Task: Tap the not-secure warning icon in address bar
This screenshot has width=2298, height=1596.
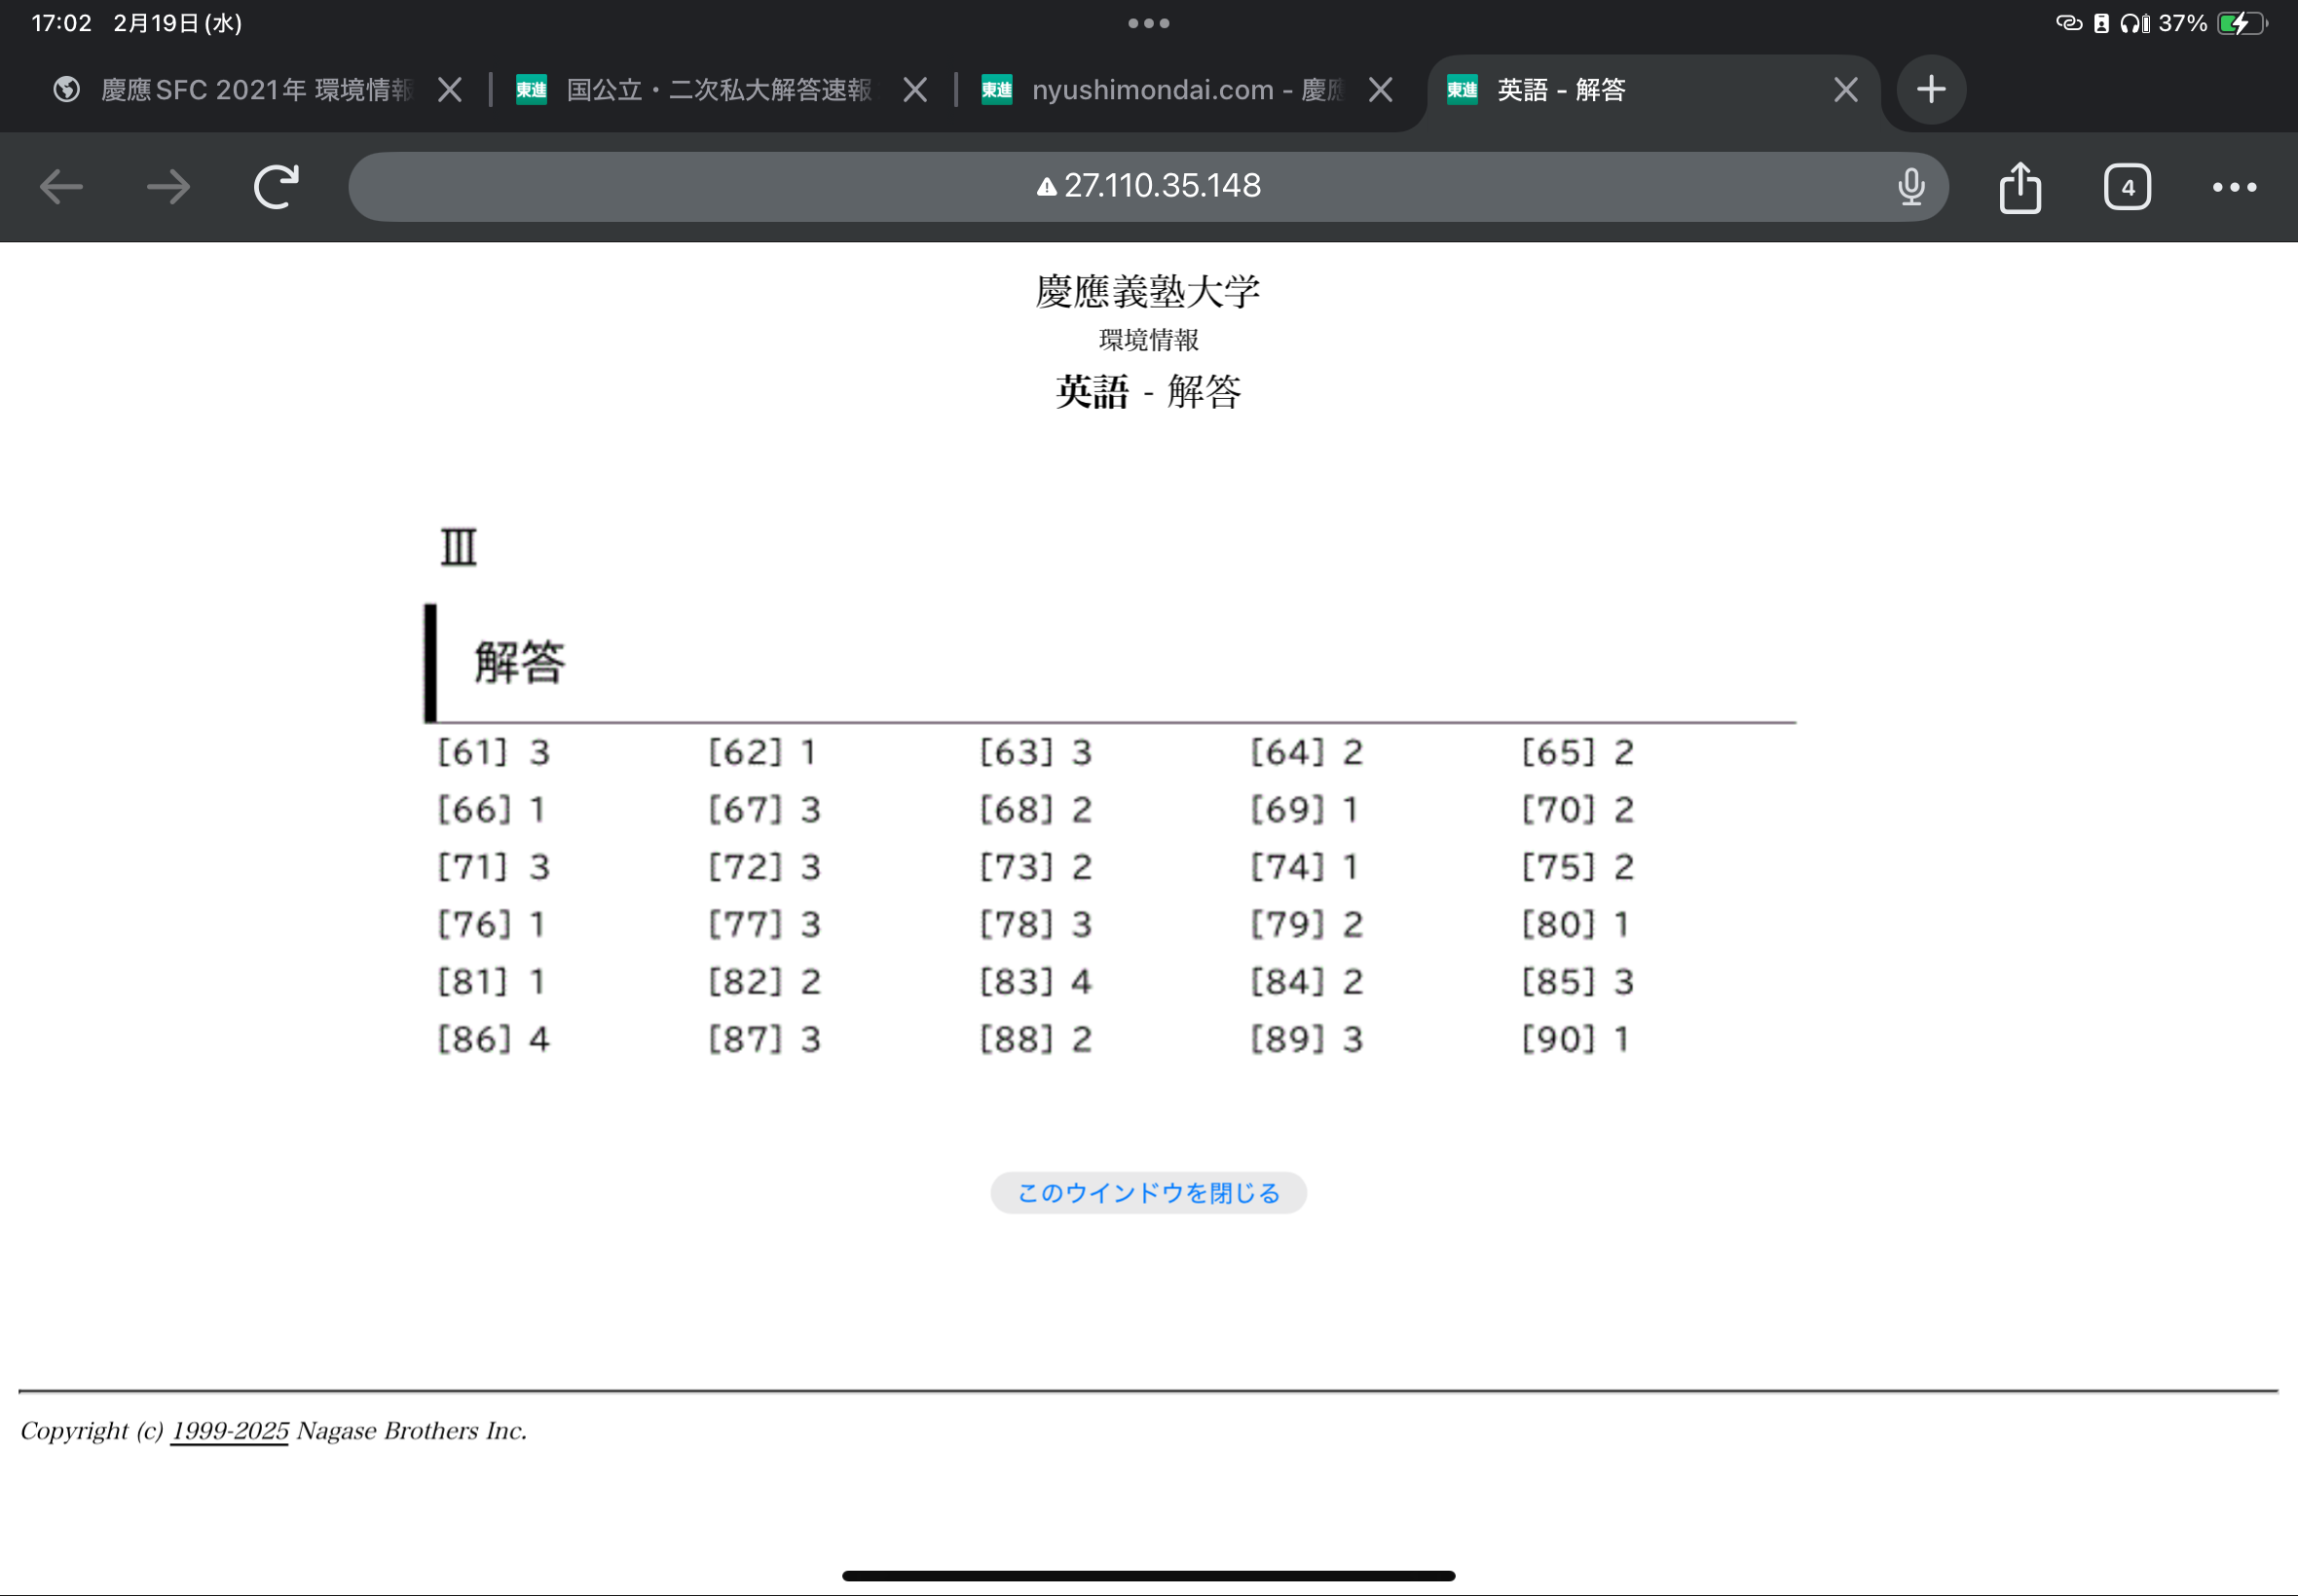Action: click(x=1047, y=187)
